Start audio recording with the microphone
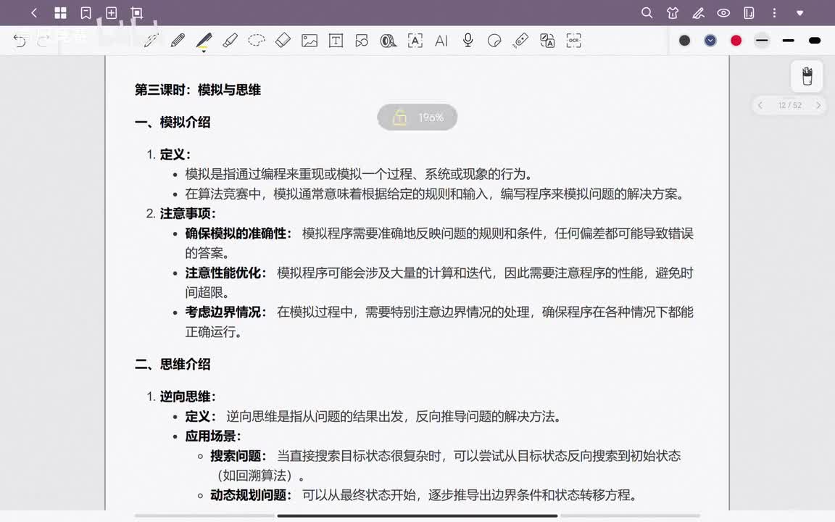This screenshot has height=522, width=835. (x=468, y=41)
